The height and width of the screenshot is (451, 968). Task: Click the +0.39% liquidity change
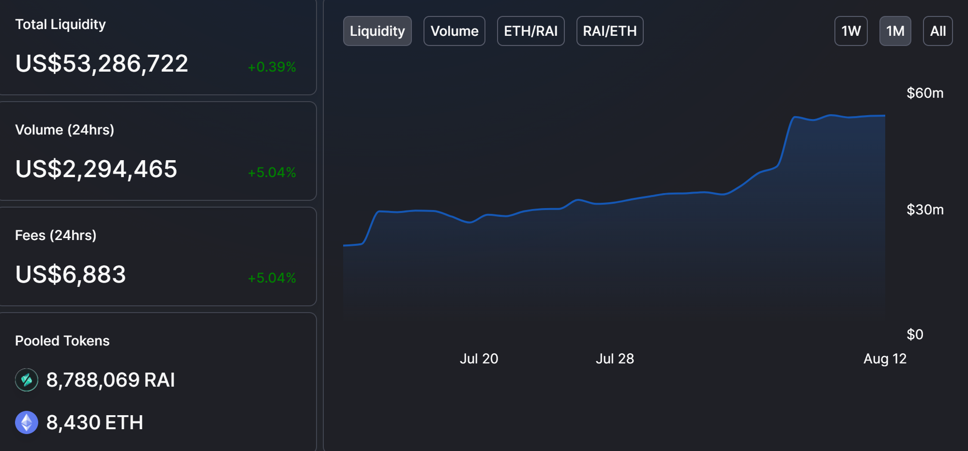[272, 67]
